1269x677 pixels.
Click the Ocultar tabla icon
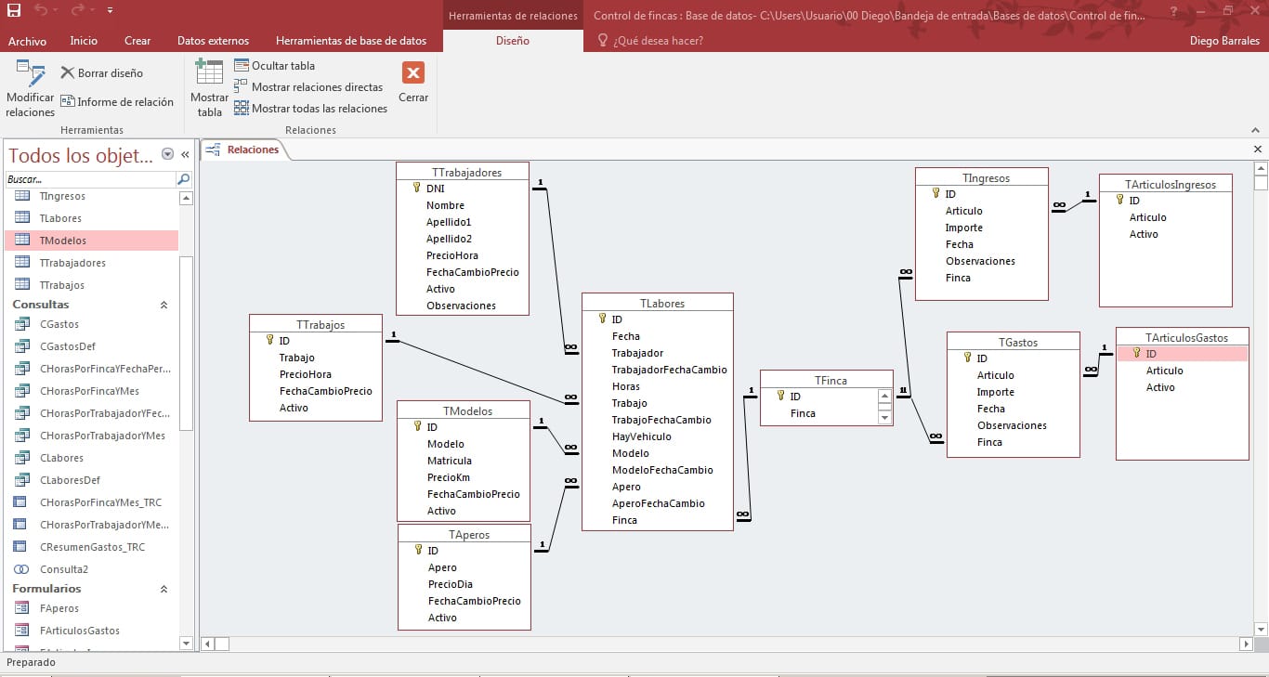click(242, 66)
